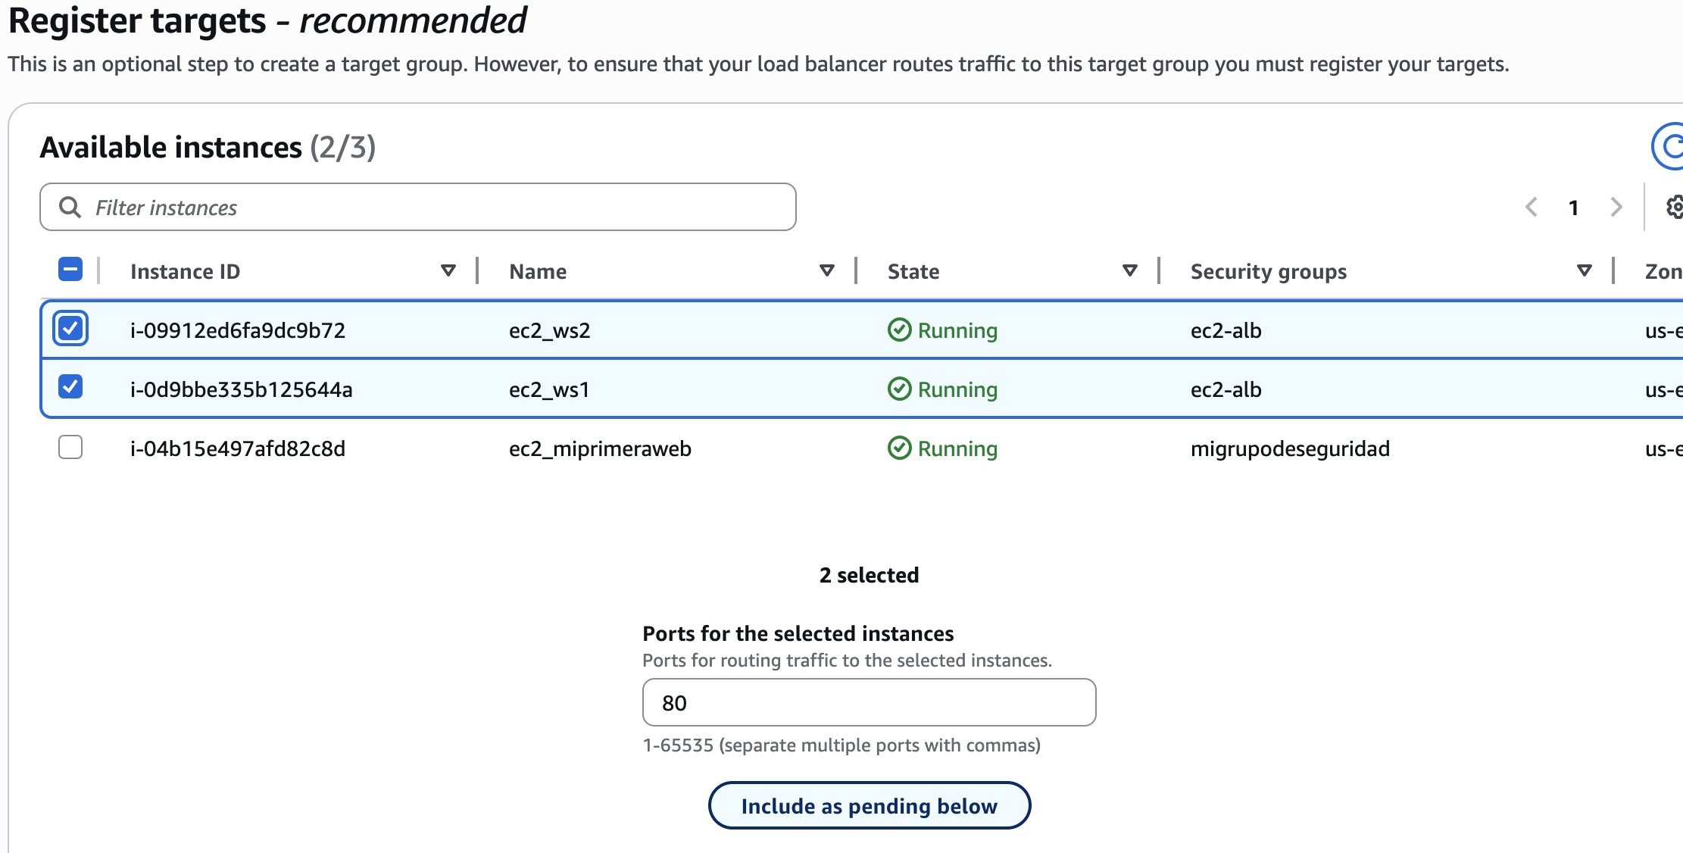Click the search magnifier icon
Viewport: 1683px width, 853px height.
click(x=70, y=207)
